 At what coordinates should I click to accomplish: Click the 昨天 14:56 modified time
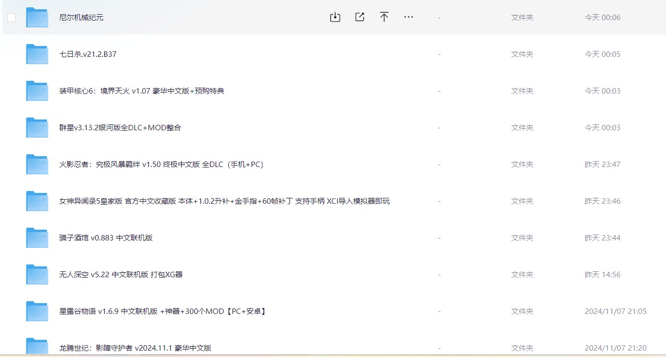[x=602, y=275]
